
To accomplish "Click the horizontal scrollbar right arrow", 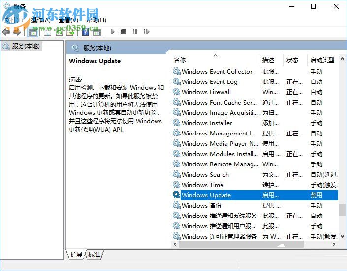I will click(x=334, y=244).
